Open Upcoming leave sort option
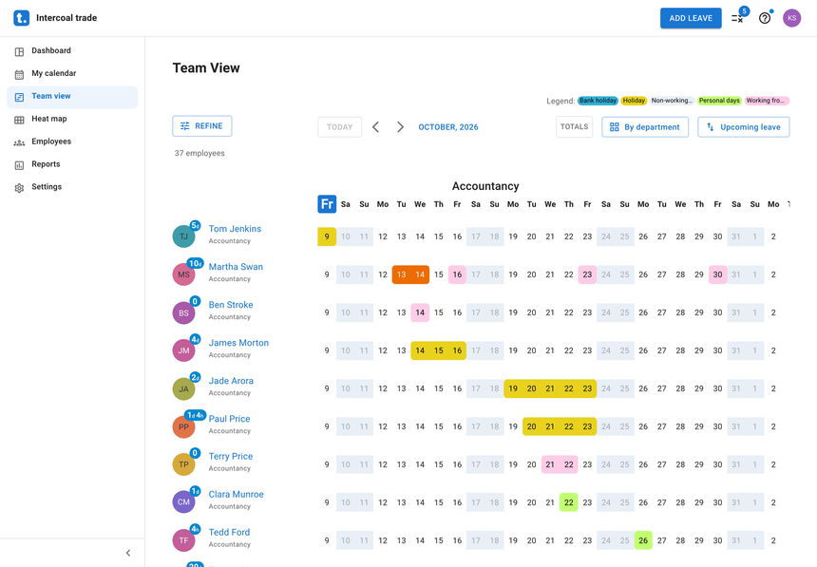The height and width of the screenshot is (567, 817). pos(744,126)
